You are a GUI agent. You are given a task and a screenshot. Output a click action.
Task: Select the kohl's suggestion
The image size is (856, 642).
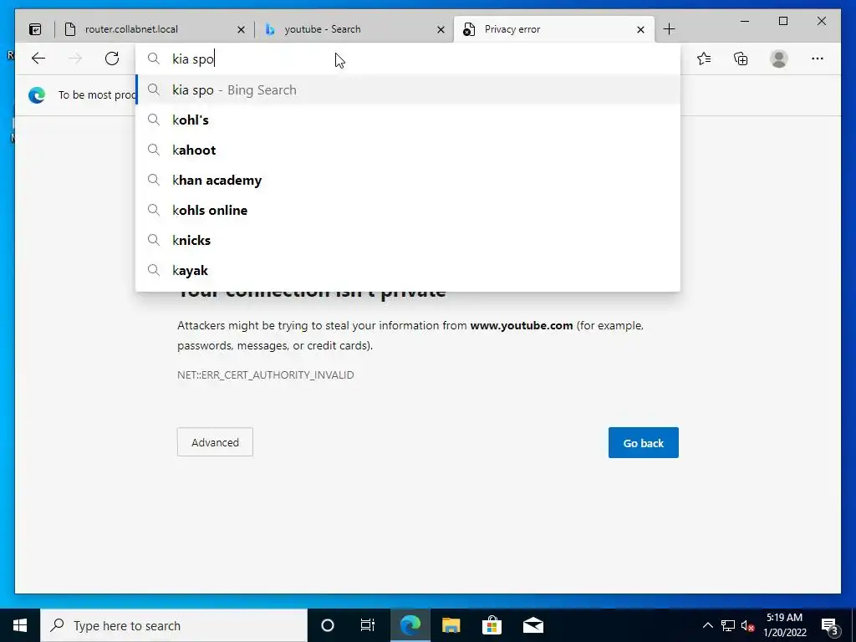(x=408, y=120)
